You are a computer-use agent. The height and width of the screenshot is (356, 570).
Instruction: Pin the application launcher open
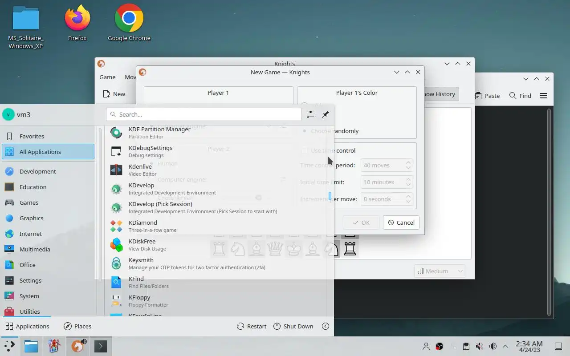click(326, 114)
